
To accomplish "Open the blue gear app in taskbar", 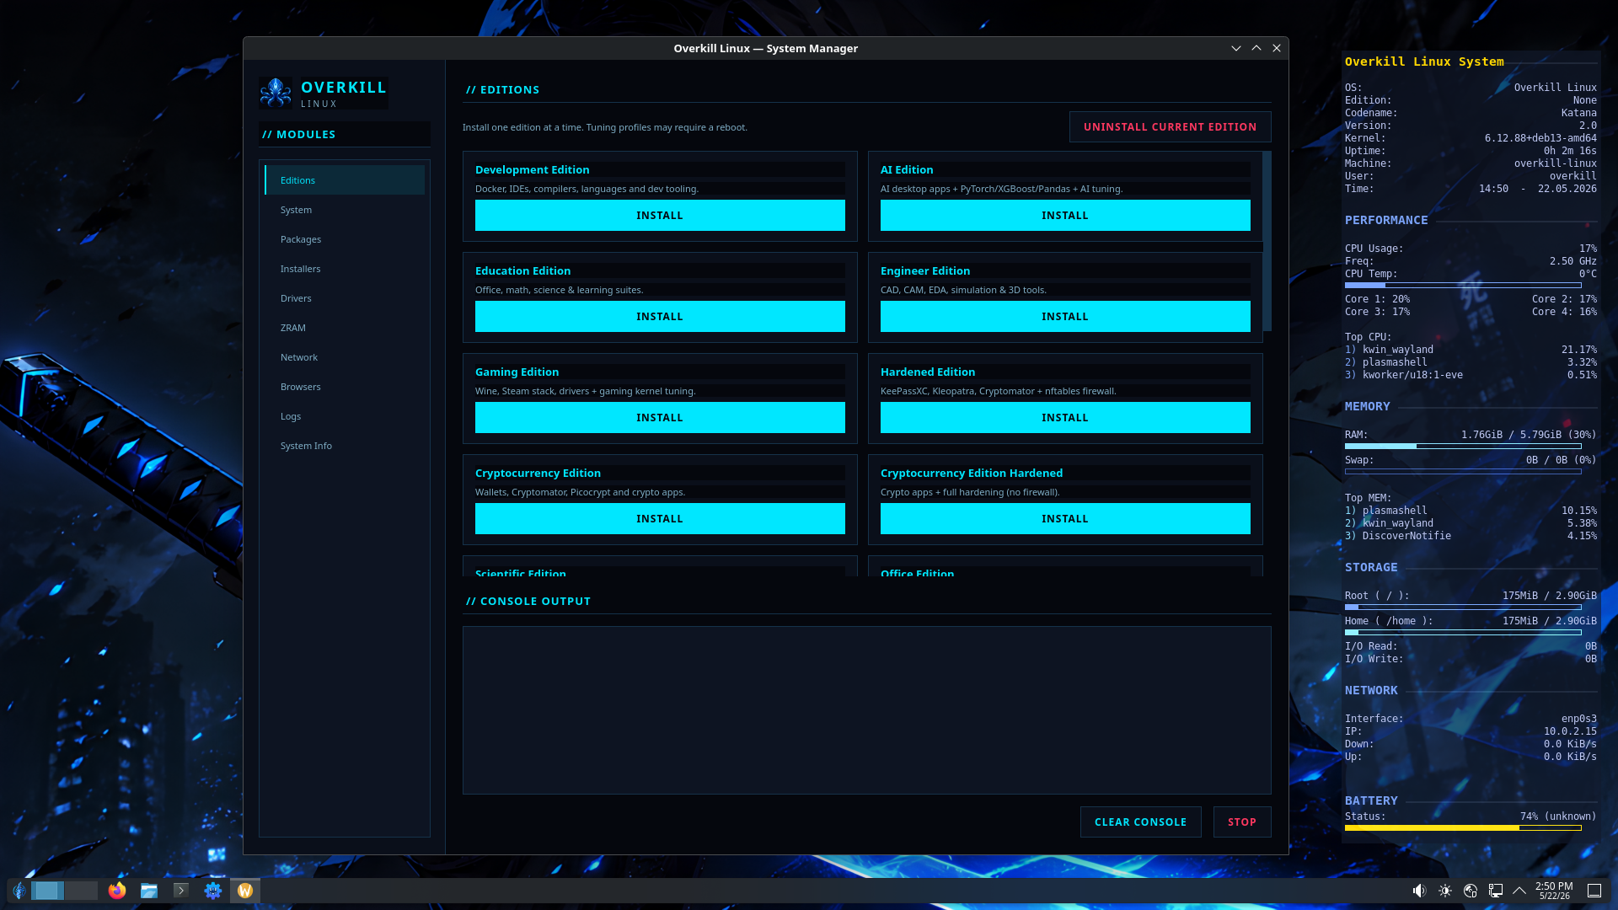I will pos(213,891).
